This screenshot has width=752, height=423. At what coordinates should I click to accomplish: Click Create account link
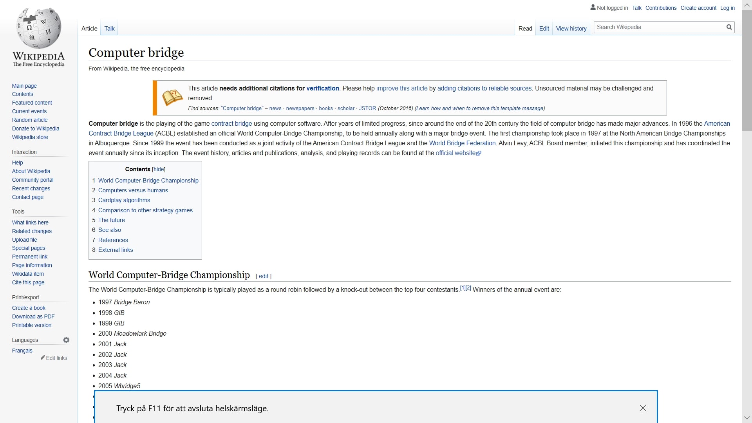(x=698, y=8)
